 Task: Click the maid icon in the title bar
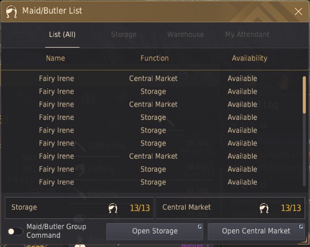[11, 12]
